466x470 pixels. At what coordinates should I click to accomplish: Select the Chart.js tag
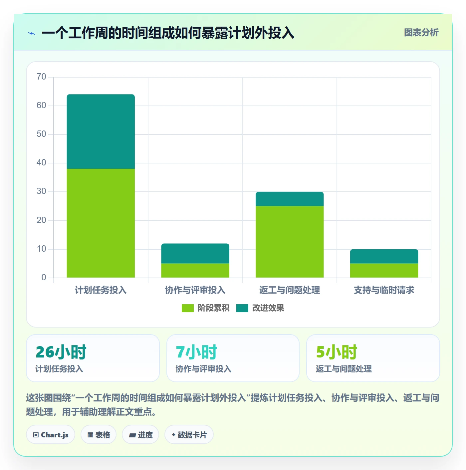51,435
